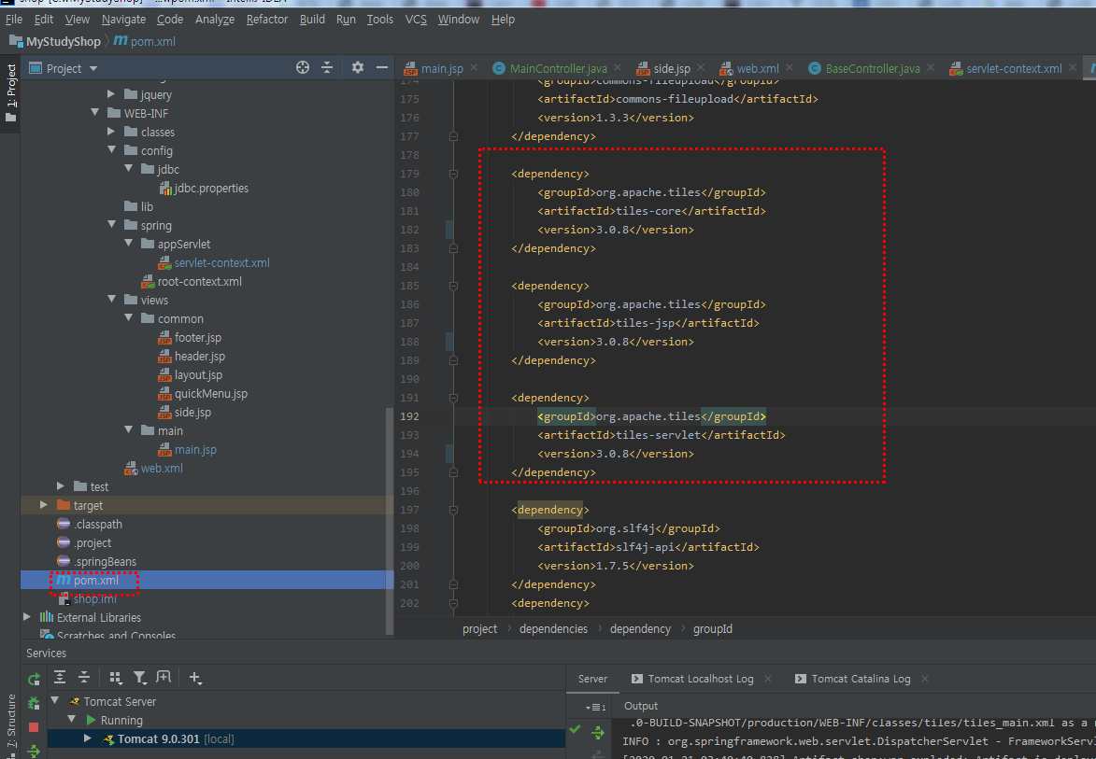Stop the Tomcat server with red square
Image resolution: width=1096 pixels, height=759 pixels.
[34, 727]
